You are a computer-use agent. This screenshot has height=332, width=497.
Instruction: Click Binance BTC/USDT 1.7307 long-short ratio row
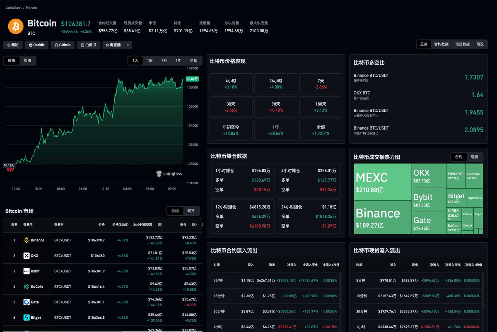click(x=418, y=77)
